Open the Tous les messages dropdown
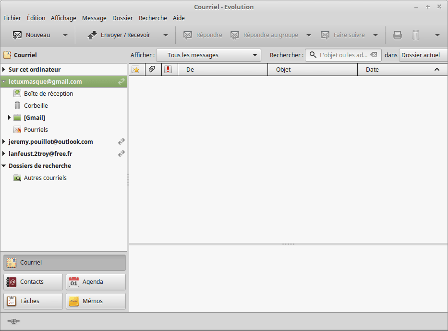 point(208,55)
